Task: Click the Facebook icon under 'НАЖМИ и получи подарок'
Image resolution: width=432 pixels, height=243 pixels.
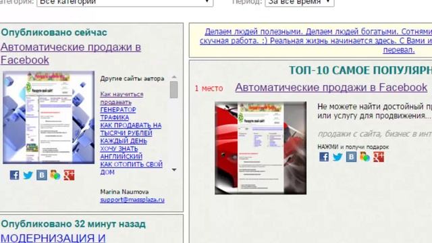Action: (x=324, y=157)
